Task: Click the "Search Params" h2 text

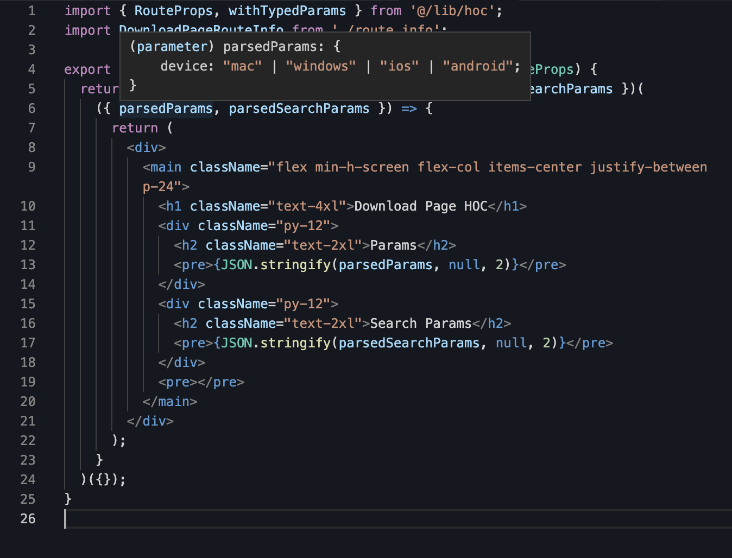Action: 420,324
